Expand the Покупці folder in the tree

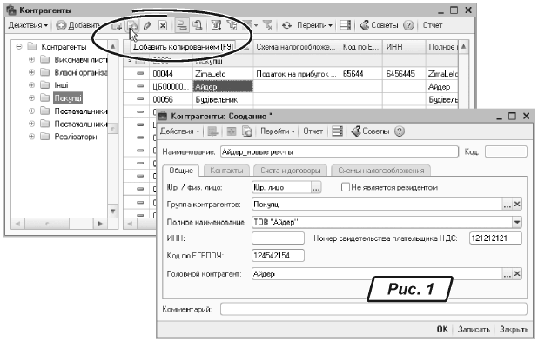coord(31,98)
